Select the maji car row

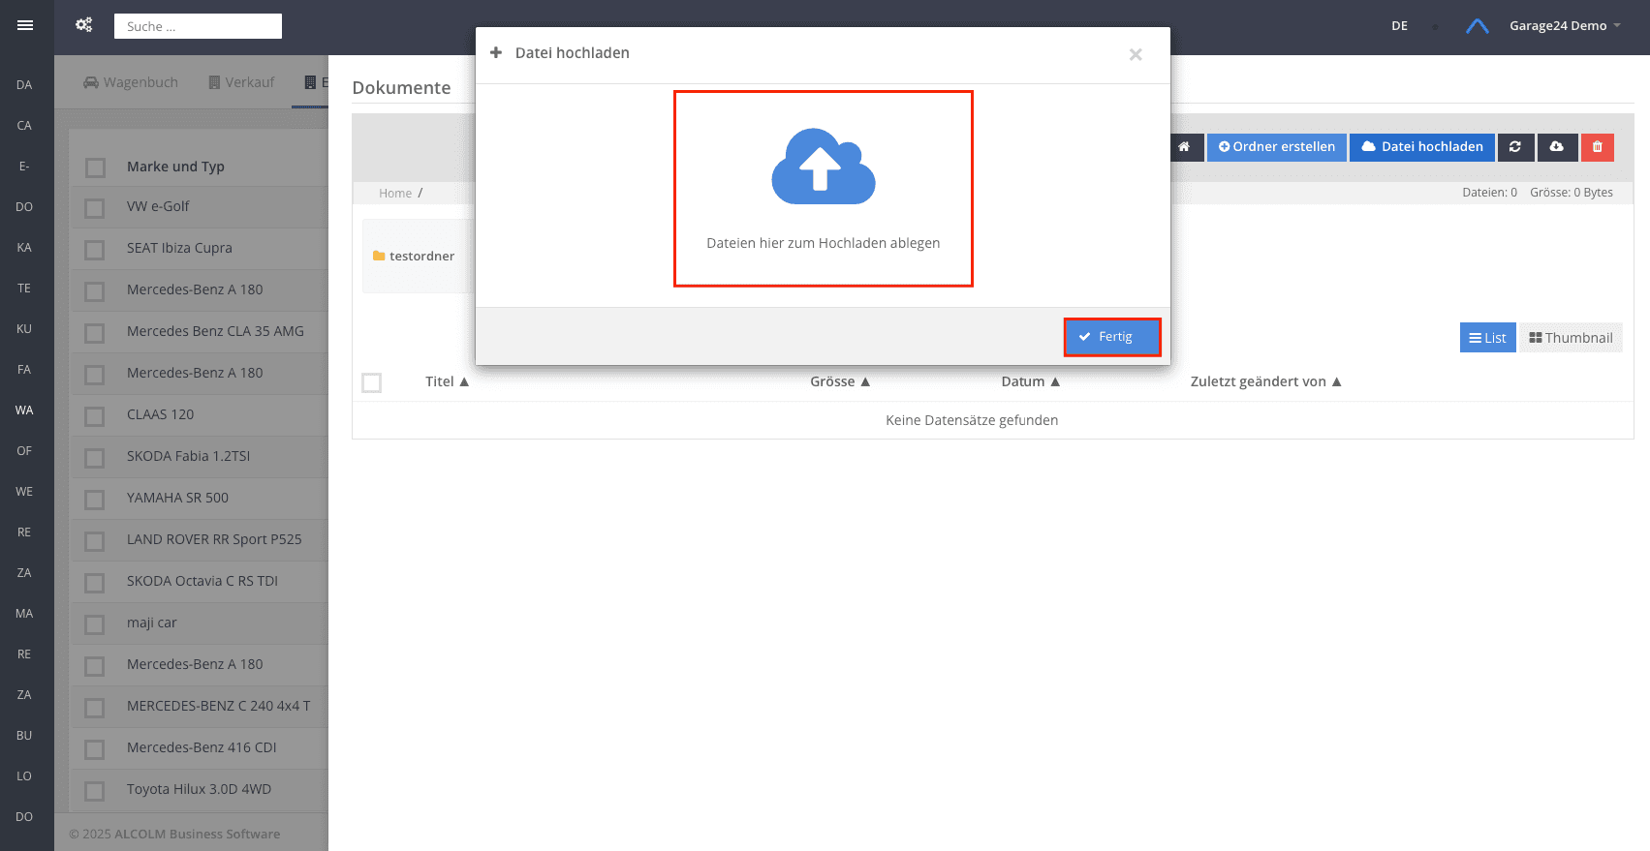click(x=200, y=623)
